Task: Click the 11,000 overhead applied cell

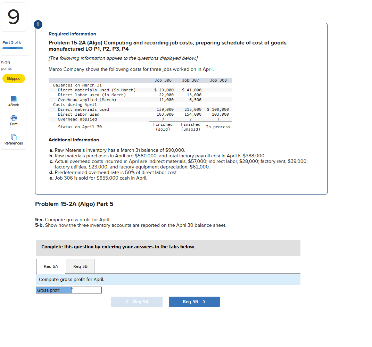Action: [166, 100]
